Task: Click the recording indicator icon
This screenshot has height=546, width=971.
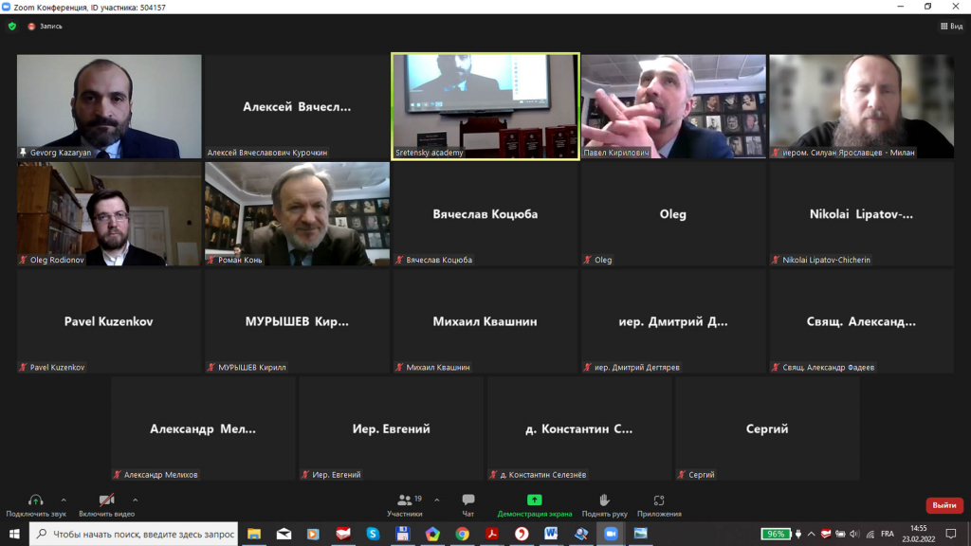Action: (31, 27)
